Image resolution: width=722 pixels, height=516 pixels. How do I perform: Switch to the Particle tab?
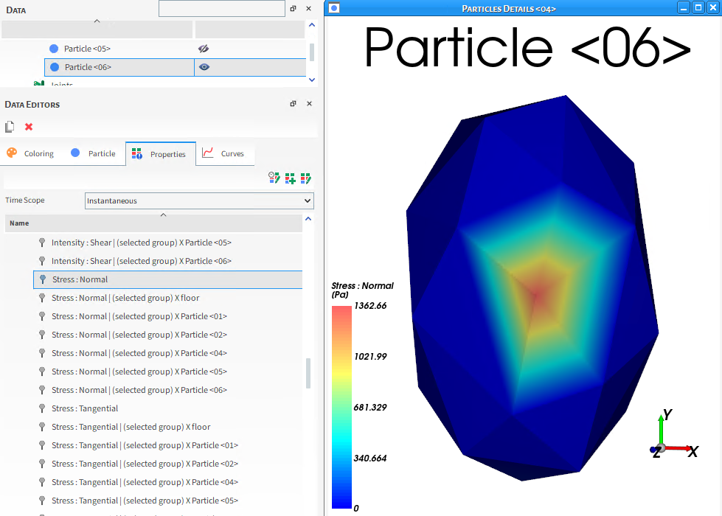[94, 153]
